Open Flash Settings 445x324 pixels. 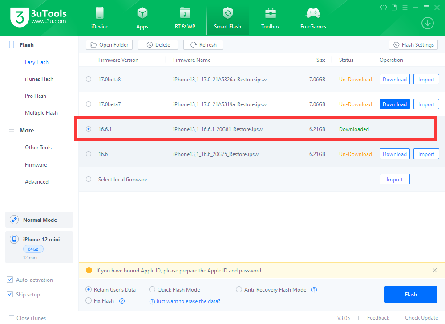[x=413, y=45]
